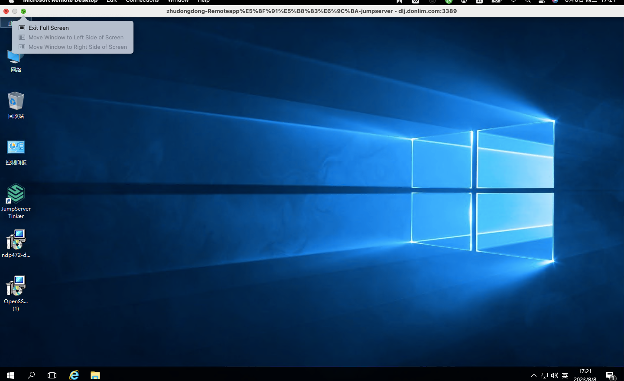The image size is (624, 381).
Task: Expand the hidden system tray icons chevron
Action: coord(534,375)
